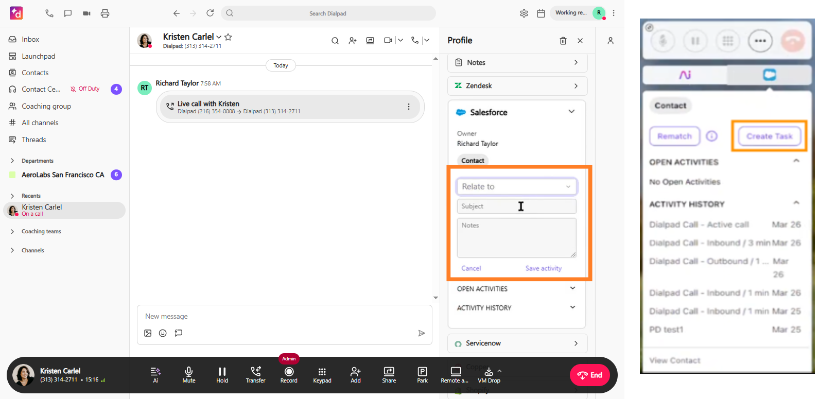Image resolution: width=819 pixels, height=399 pixels.
Task: Open the three-dot menu next to avatar
Action: tap(614, 13)
